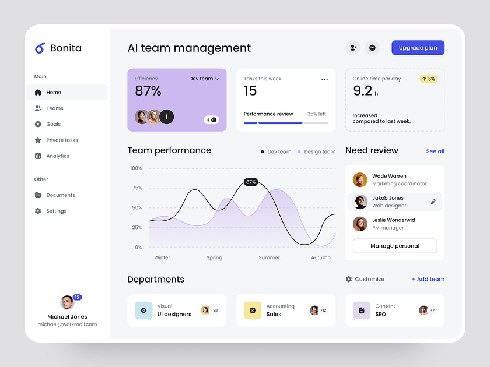This screenshot has width=490, height=367.
Task: Open the ellipsis menu on Tasks this week
Action: click(324, 79)
